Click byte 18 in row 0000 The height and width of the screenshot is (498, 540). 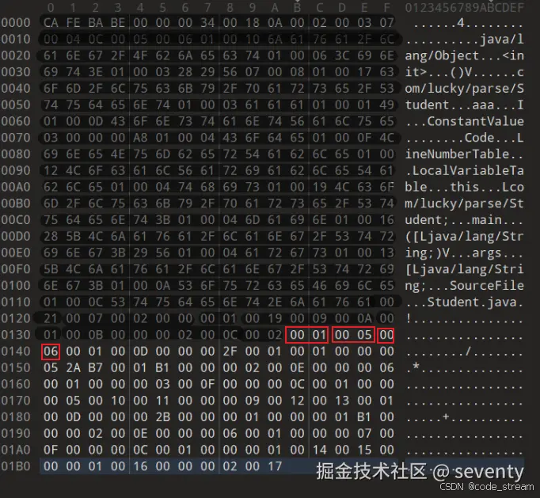click(x=252, y=23)
